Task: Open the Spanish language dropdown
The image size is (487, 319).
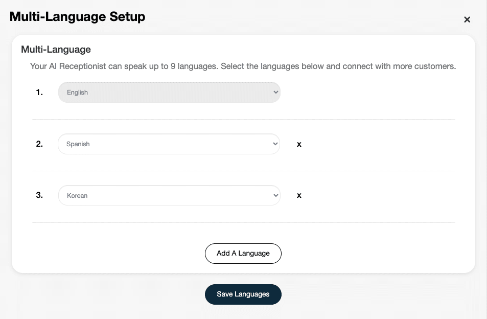Action: 169,144
